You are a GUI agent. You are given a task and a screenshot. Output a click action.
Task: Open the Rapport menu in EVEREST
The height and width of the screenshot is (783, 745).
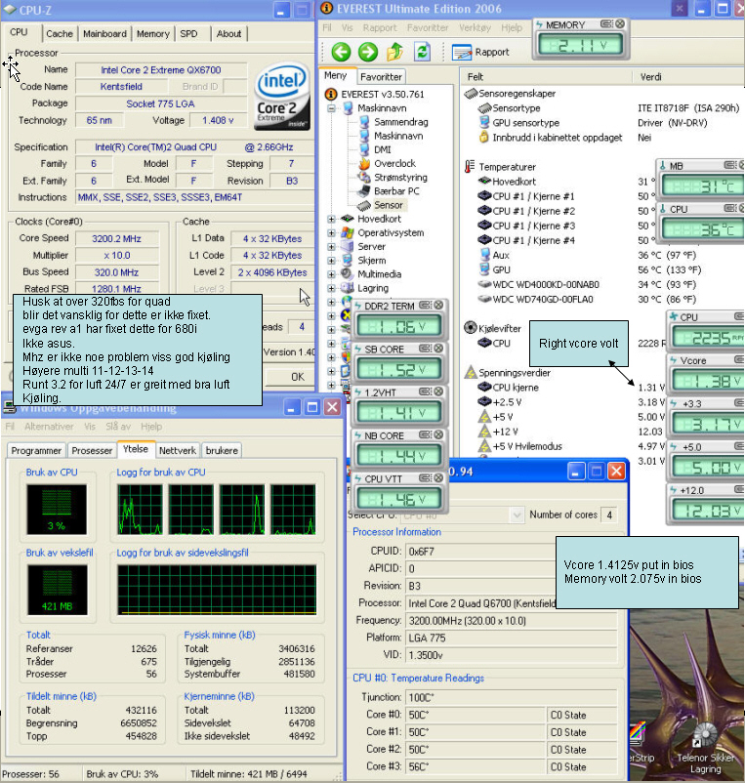coord(380,28)
